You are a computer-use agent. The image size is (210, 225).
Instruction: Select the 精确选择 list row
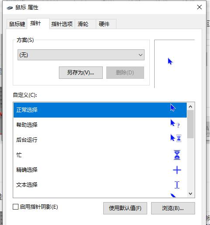point(100,170)
